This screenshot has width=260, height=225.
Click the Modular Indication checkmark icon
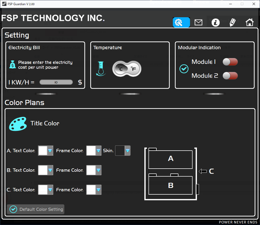[184, 69]
